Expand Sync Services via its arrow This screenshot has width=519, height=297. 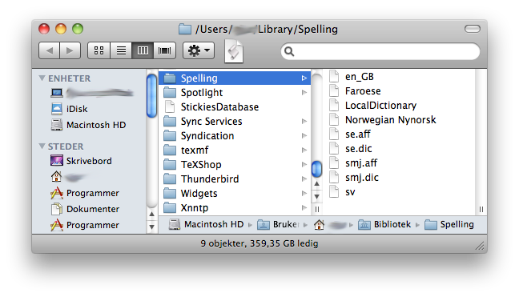[x=304, y=122]
